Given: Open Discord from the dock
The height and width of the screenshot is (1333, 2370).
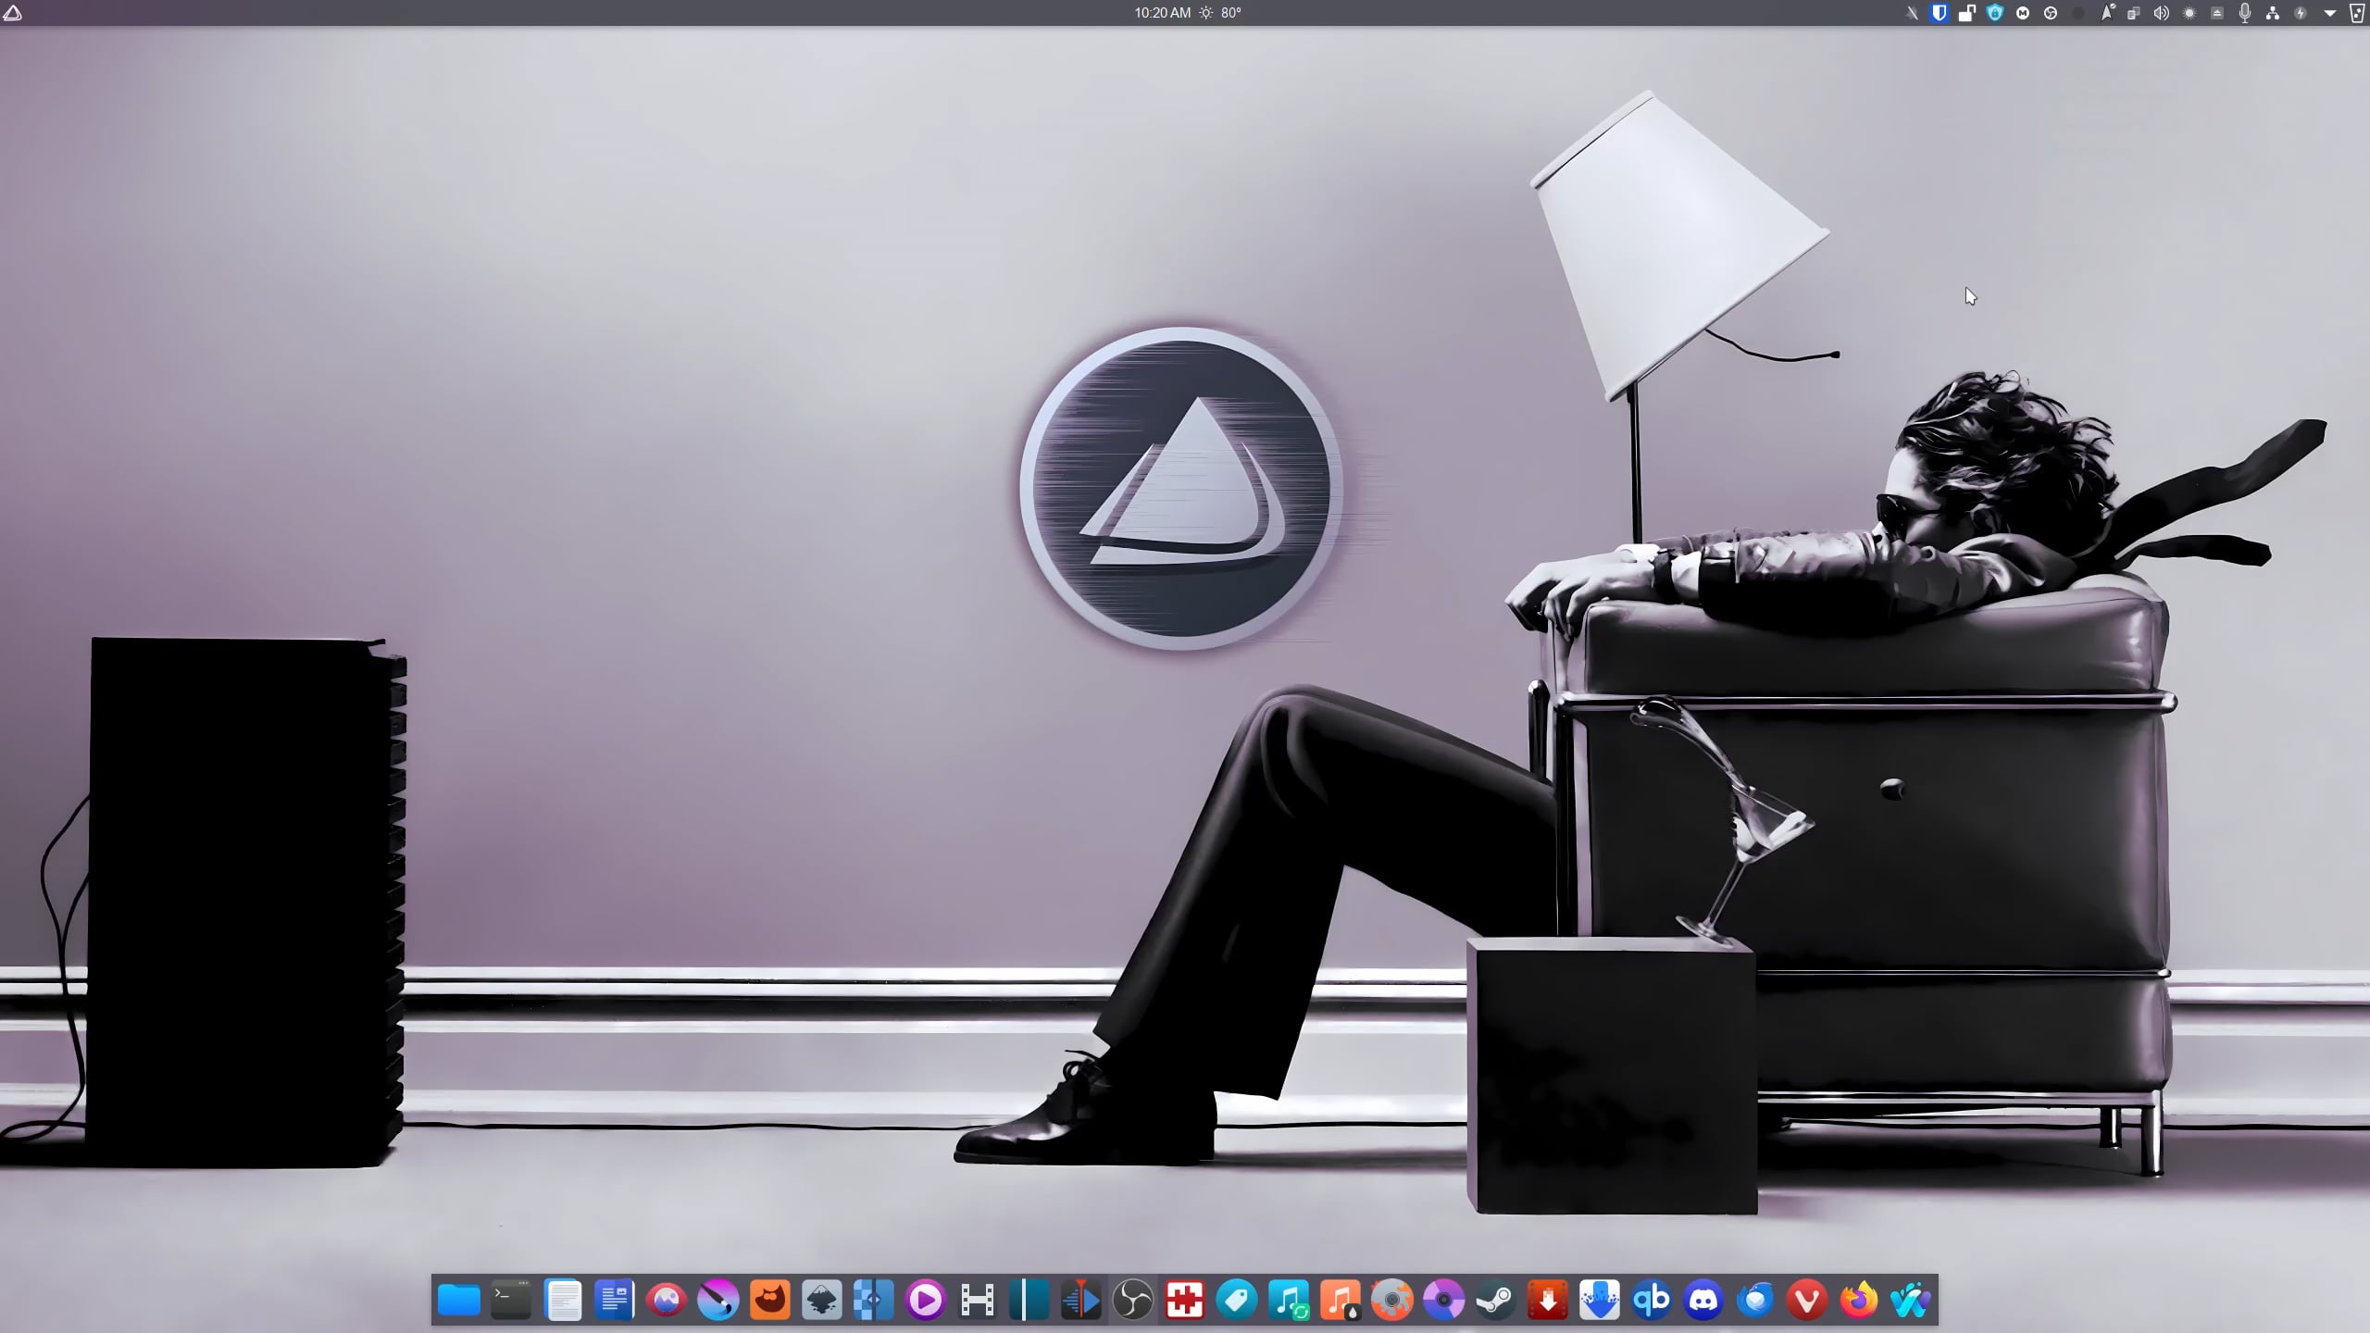Looking at the screenshot, I should (x=1703, y=1301).
